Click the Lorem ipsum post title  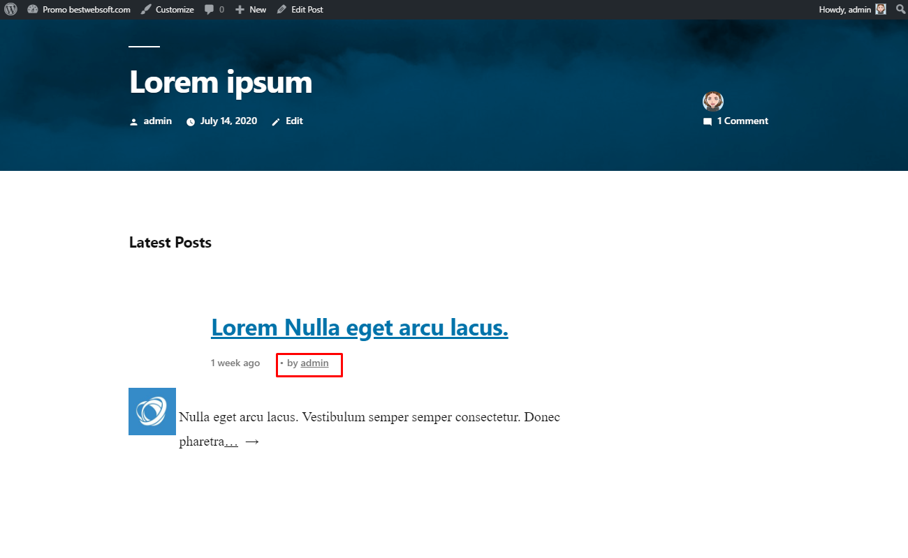click(221, 82)
